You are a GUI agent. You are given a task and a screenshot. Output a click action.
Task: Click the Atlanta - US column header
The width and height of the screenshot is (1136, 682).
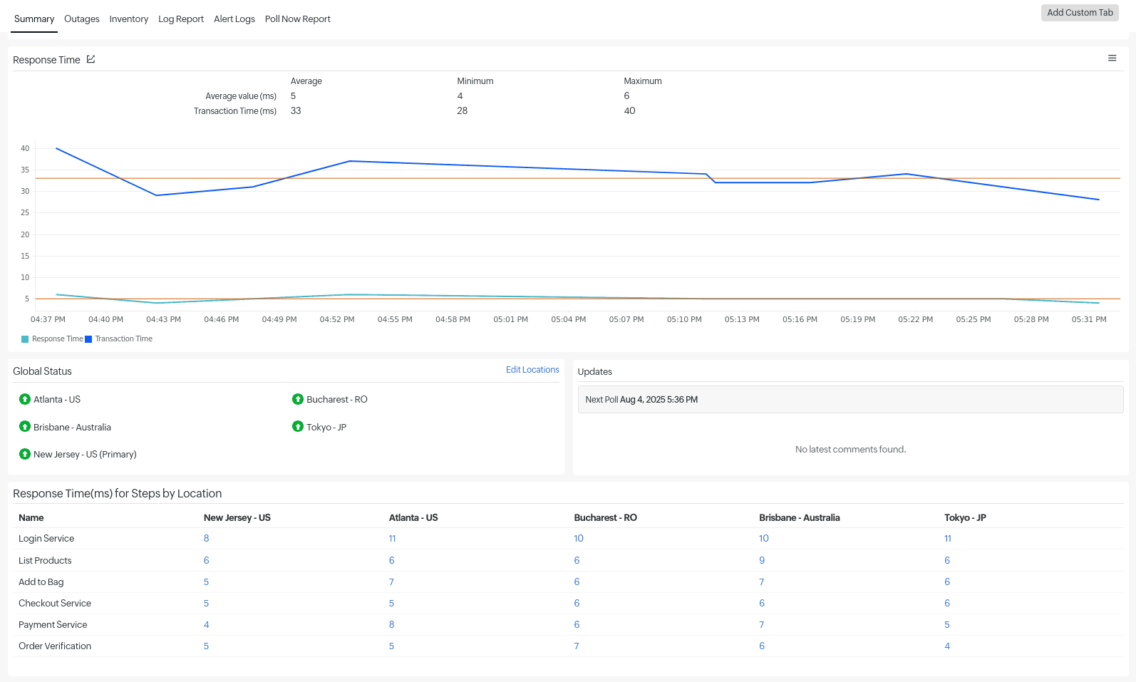click(x=413, y=517)
